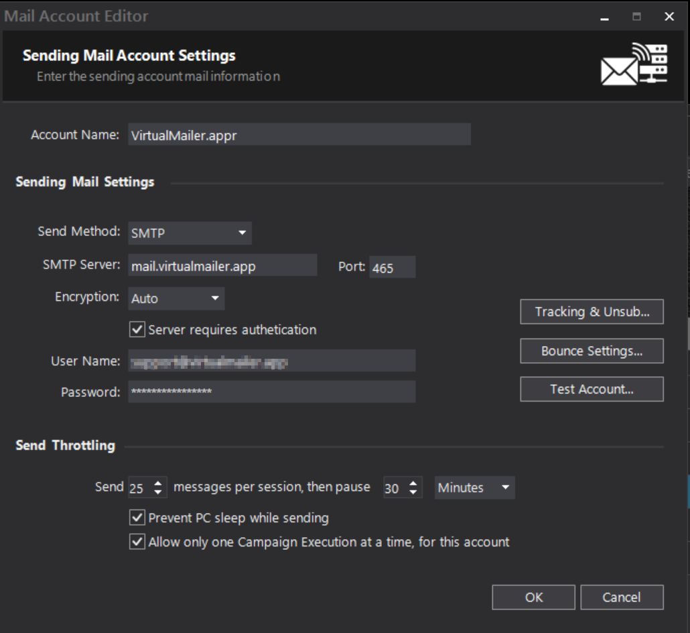The height and width of the screenshot is (633, 690).
Task: Decrease messages per session with down arrow
Action: pos(158,492)
